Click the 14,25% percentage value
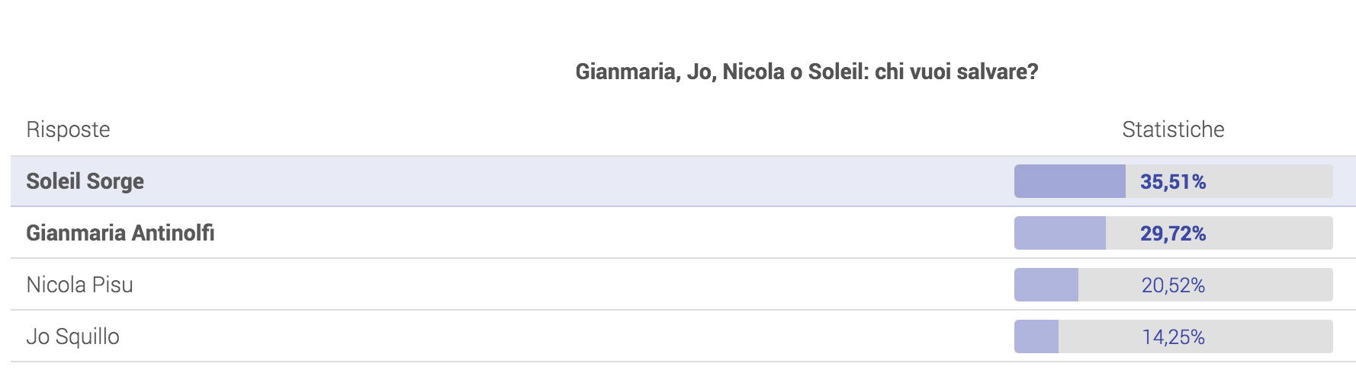Screen dimensions: 1356x373 coord(1173,336)
